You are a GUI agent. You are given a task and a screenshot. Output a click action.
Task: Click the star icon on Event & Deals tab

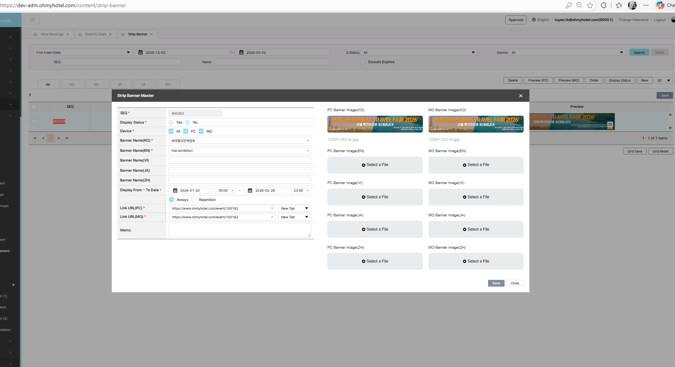[80, 34]
